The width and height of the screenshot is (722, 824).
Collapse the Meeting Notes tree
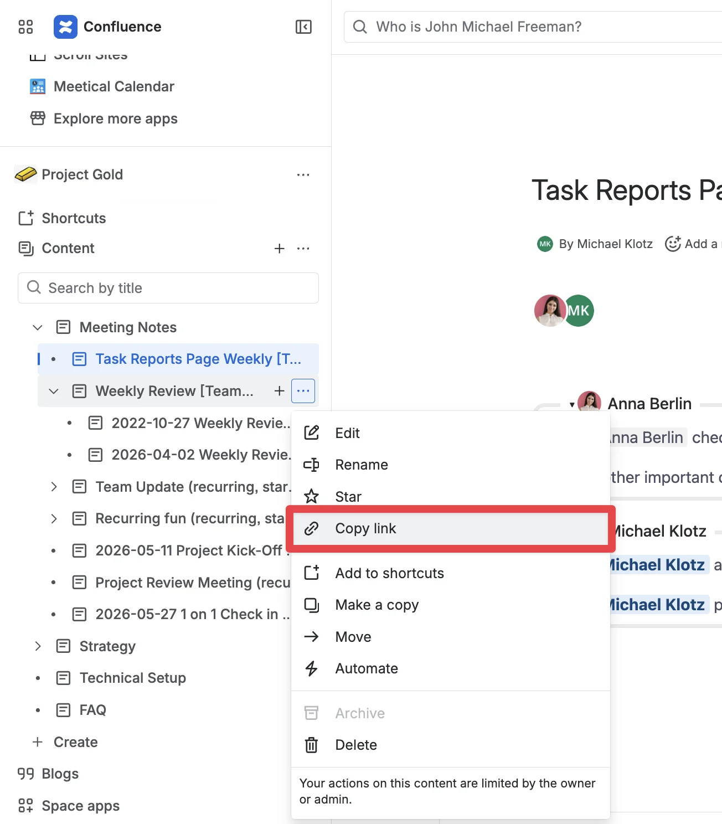(38, 327)
